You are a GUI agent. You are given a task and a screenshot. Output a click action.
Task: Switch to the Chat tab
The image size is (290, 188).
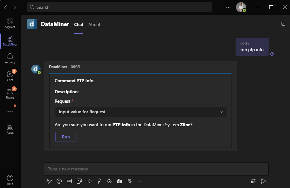[79, 24]
